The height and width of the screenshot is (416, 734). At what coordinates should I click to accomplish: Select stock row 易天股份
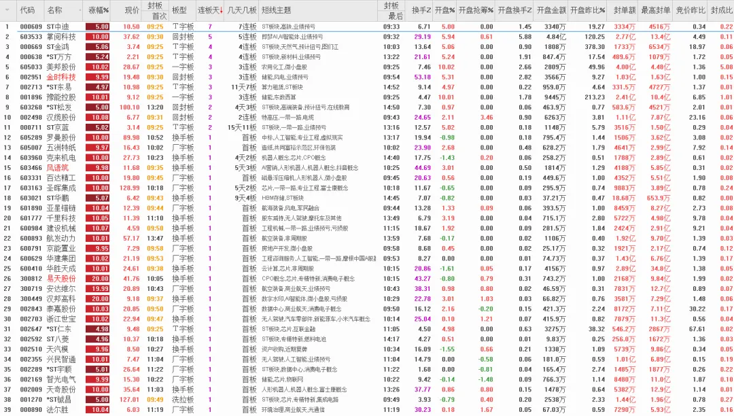(x=367, y=279)
